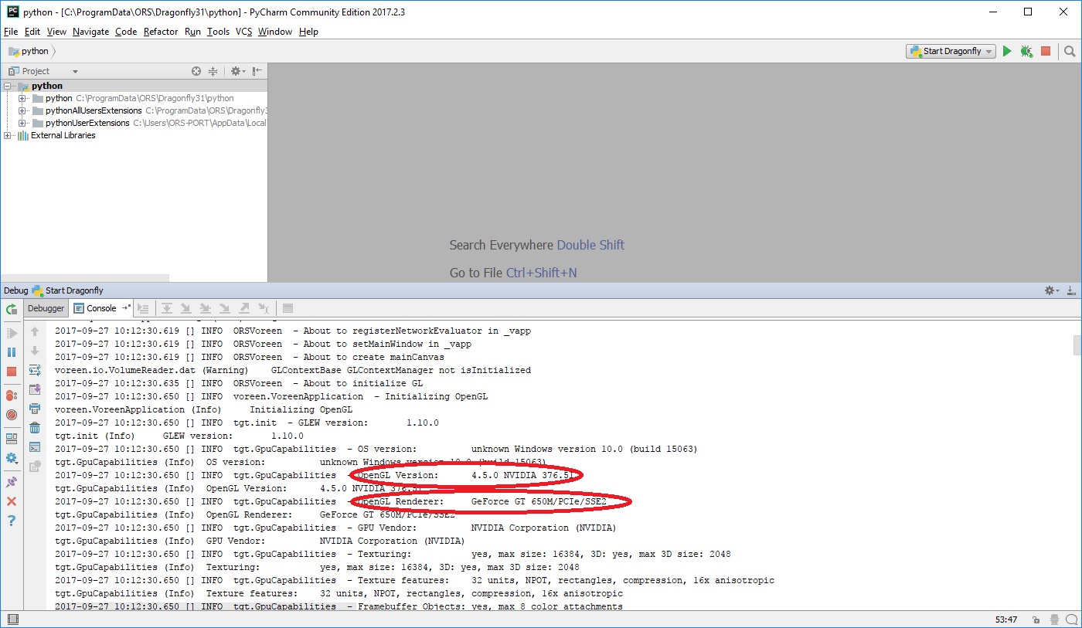Toggle mute breakpoints in the debug sidebar
The image size is (1082, 628).
[x=11, y=415]
